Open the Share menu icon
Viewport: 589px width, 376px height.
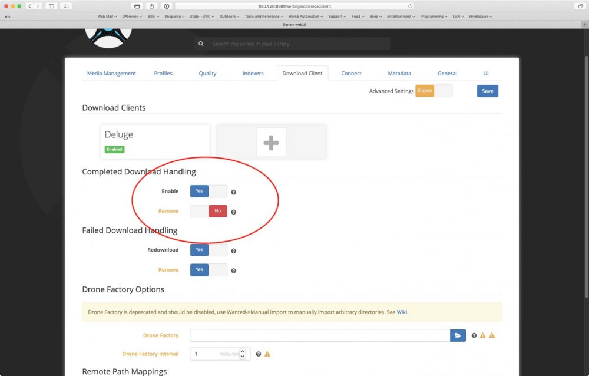pyautogui.click(x=152, y=6)
